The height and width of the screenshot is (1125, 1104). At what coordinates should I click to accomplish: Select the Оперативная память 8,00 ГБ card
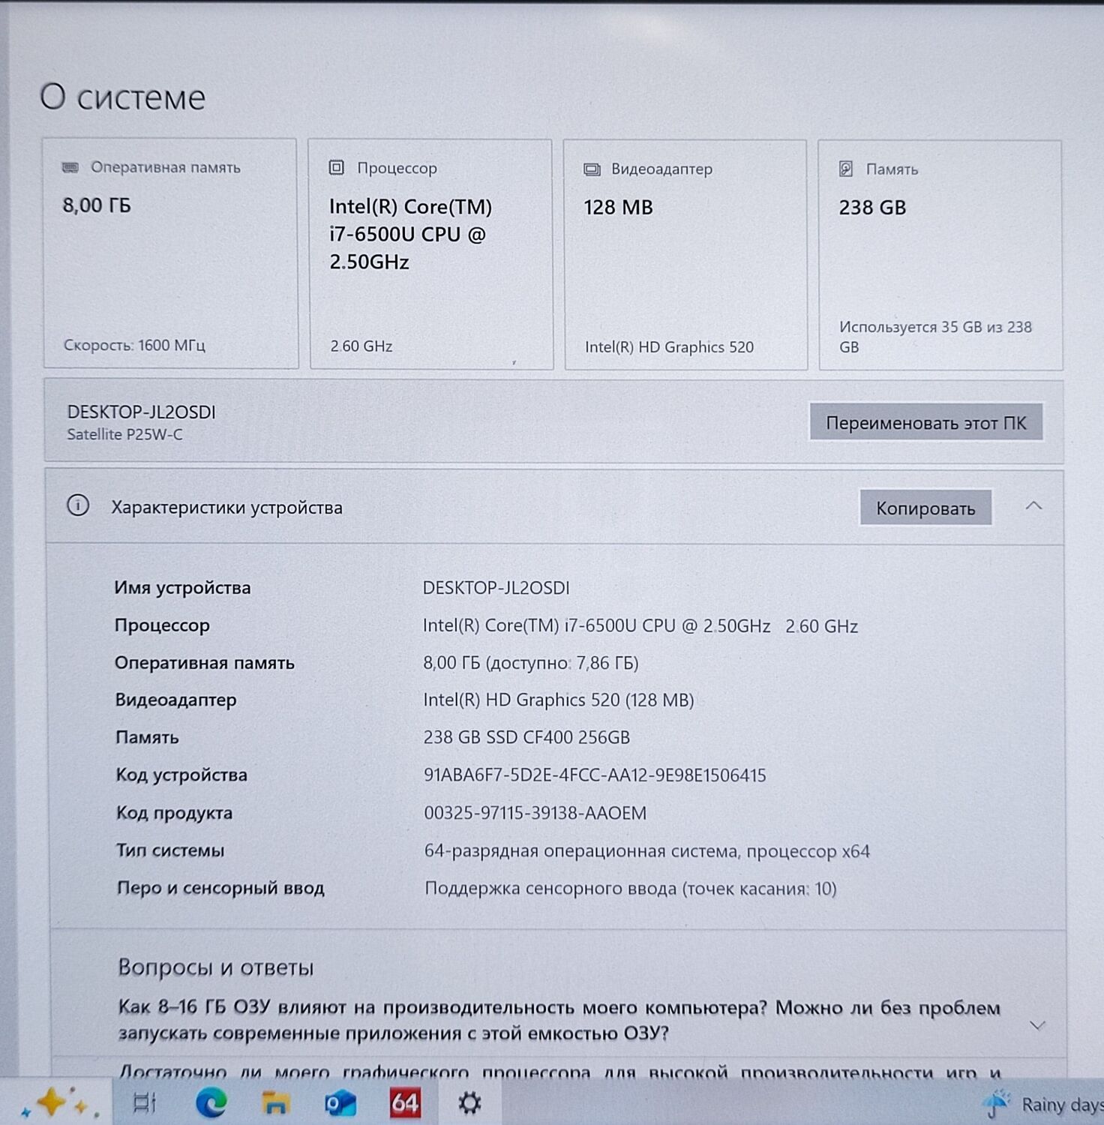tap(170, 253)
